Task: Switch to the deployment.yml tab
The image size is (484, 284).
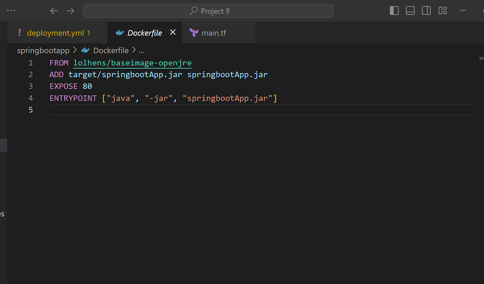Action: (57, 33)
